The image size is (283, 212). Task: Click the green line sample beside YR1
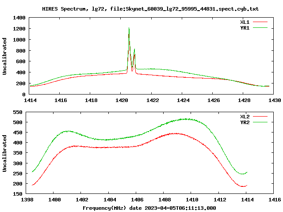[x=260, y=28]
